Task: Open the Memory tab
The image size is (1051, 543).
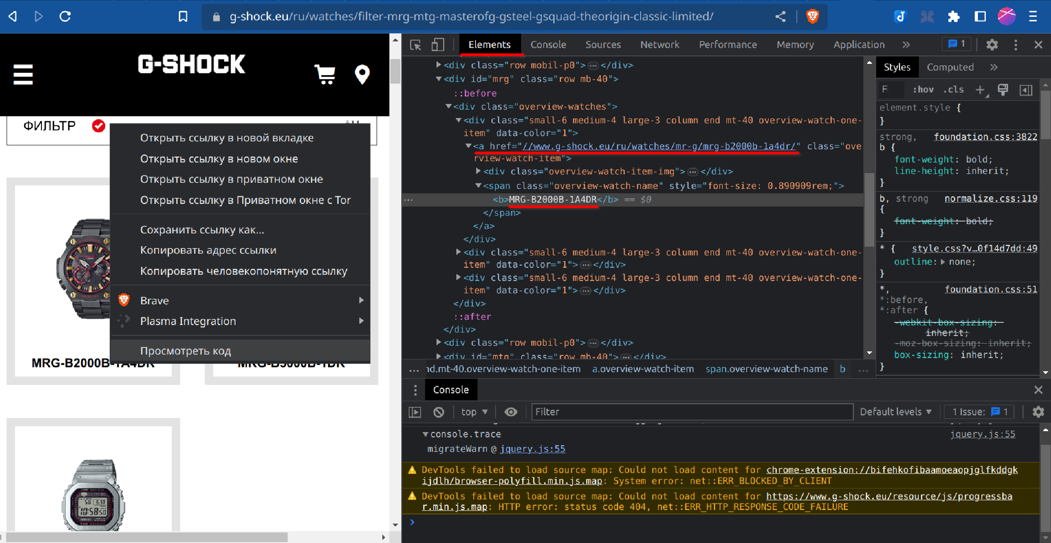Action: pos(795,45)
